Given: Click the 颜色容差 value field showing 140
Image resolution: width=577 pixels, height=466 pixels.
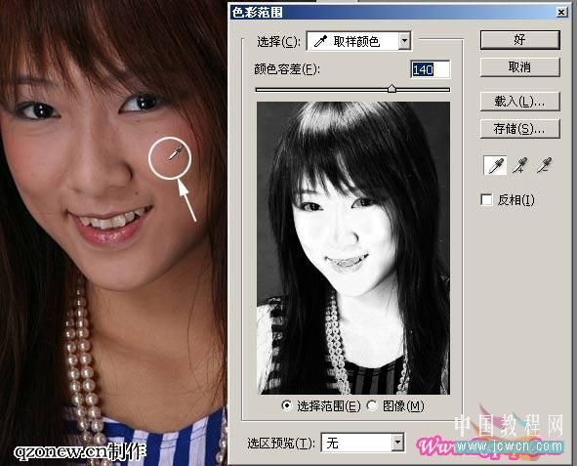Looking at the screenshot, I should [431, 69].
